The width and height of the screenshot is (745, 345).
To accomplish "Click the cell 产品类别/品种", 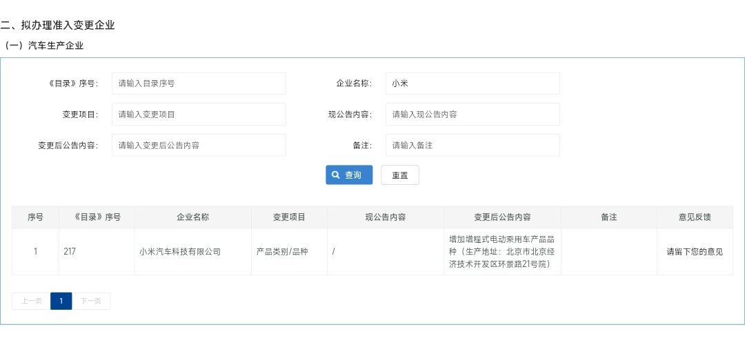I will click(x=289, y=252).
